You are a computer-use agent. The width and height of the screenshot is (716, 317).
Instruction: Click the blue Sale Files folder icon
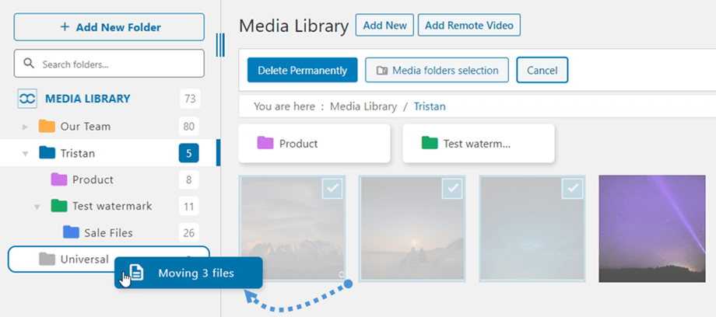pos(71,232)
